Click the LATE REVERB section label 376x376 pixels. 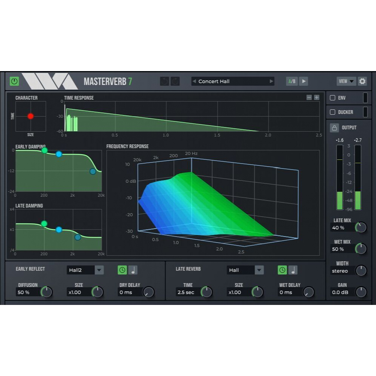tap(189, 269)
